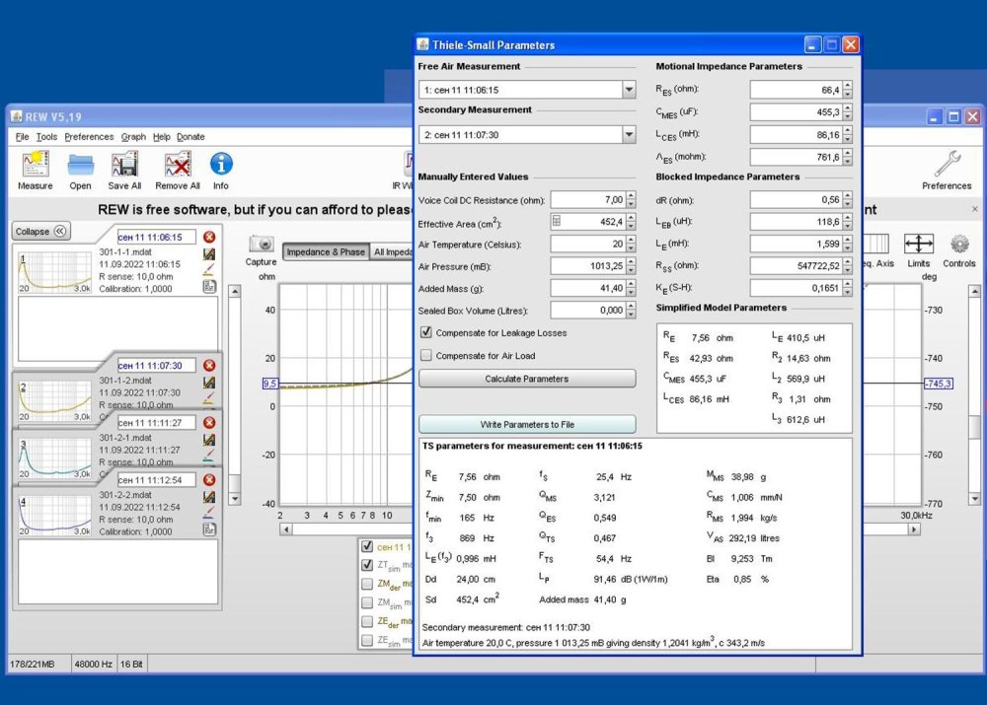Click the Preferences wrench icon
987x705 pixels.
click(947, 165)
